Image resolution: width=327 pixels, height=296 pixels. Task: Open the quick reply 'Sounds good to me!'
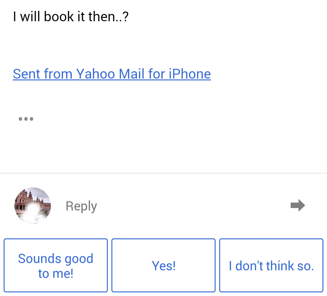coord(55,265)
